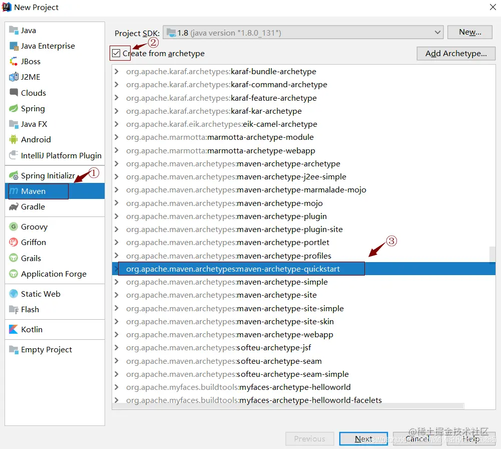Click the Groovy G icon
This screenshot has width=501, height=449.
click(x=14, y=227)
